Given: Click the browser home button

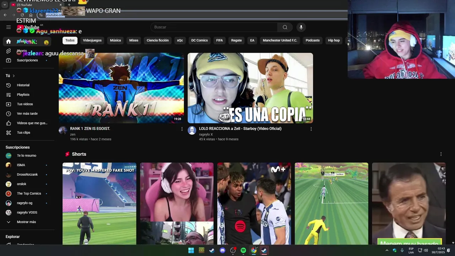Looking at the screenshot, I should (31, 15).
